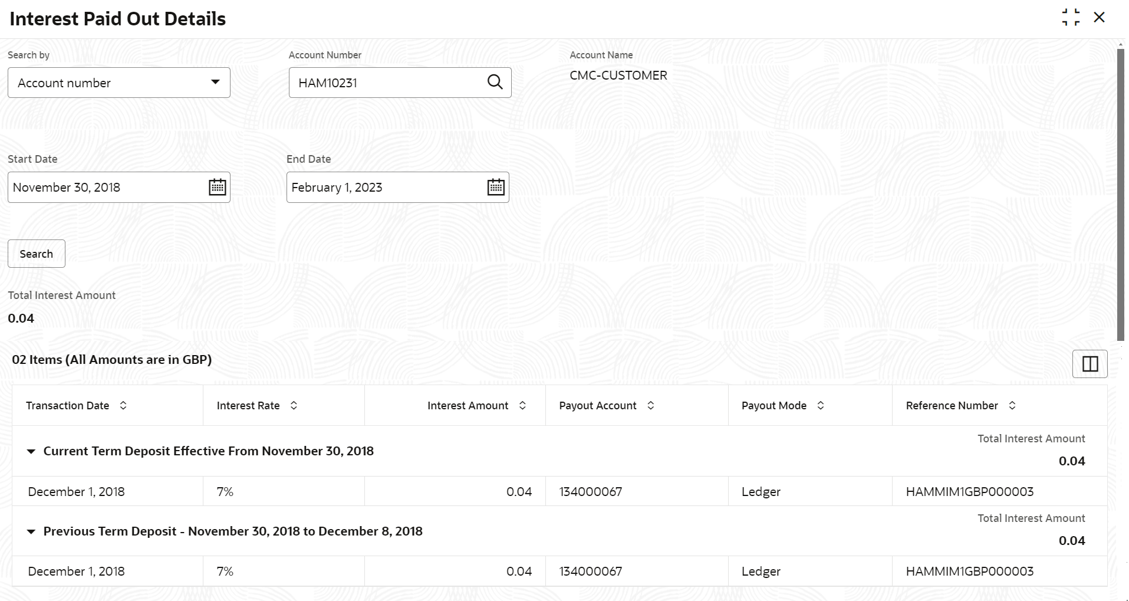Click the Search button
Screen dimensions: 1129x601
click(x=37, y=254)
